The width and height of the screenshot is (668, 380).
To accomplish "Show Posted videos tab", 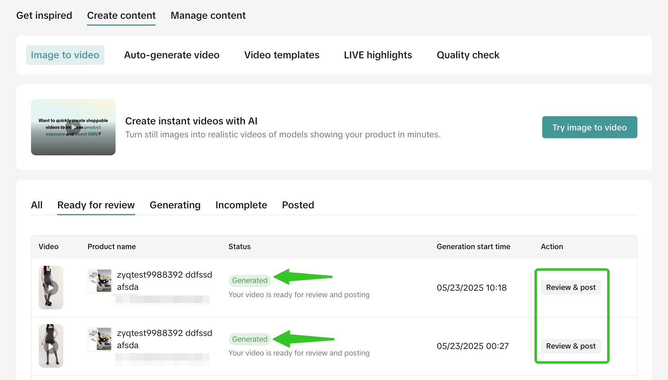I will pyautogui.click(x=298, y=205).
